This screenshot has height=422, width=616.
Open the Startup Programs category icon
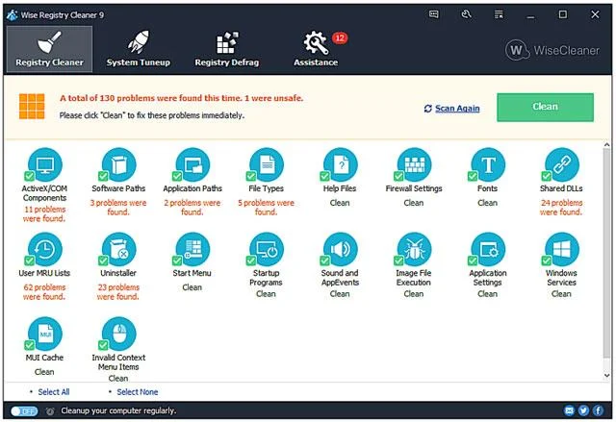pyautogui.click(x=267, y=249)
